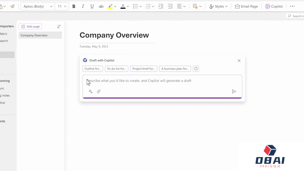Screen dimensions: 304x171
Task: Open Copilot from the toolbar
Action: tap(274, 6)
